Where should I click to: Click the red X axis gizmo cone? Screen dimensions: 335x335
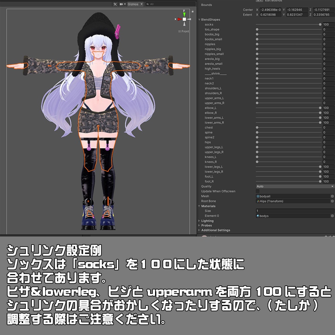click(180, 19)
